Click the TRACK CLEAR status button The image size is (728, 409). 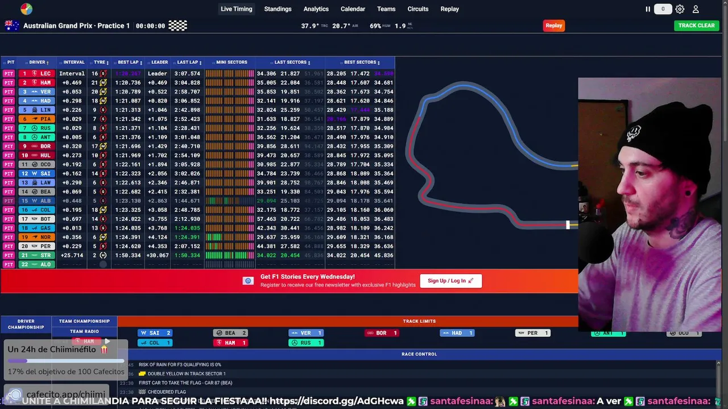(696, 26)
